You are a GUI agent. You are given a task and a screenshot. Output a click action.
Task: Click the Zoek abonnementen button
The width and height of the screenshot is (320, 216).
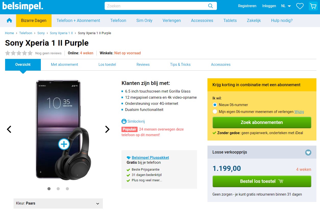262,122
